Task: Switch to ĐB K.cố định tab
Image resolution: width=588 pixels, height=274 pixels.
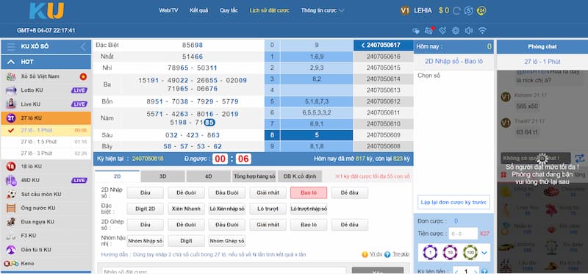Action: [300, 176]
